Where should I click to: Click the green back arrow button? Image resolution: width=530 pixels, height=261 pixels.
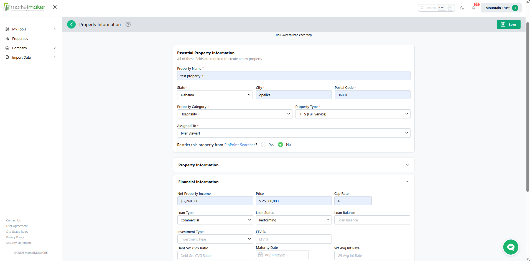pyautogui.click(x=71, y=24)
